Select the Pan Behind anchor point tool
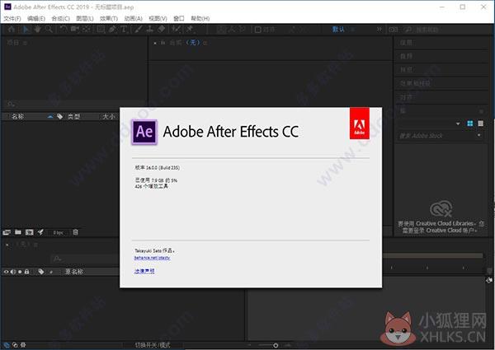 [86, 30]
